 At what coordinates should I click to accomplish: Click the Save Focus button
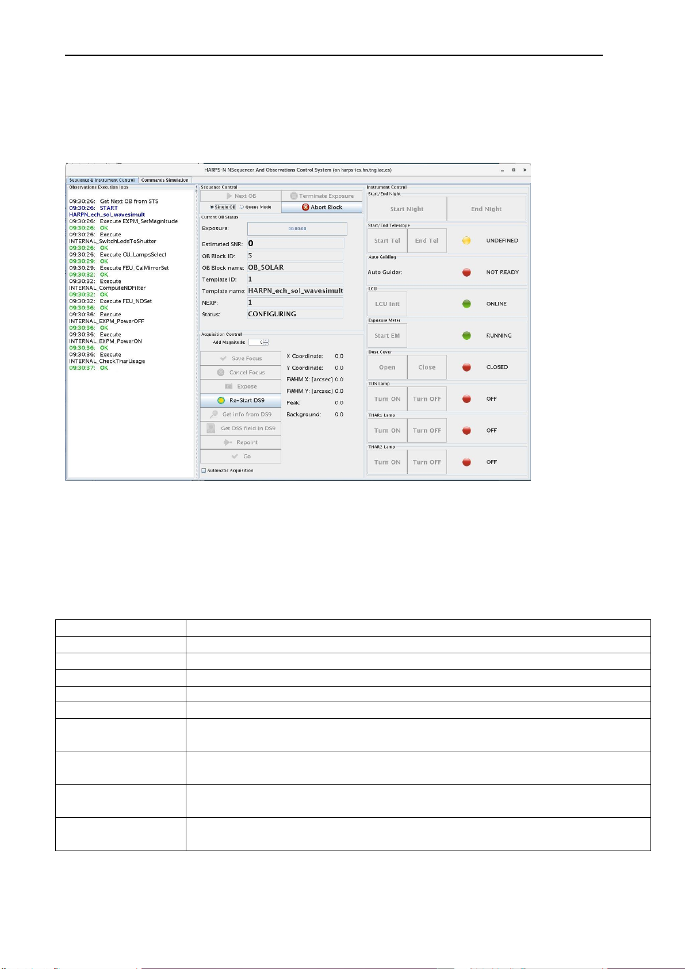(240, 358)
